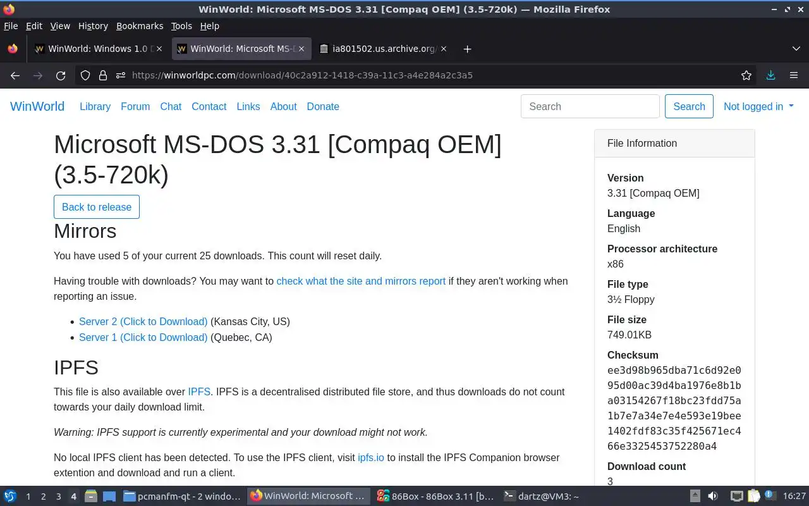This screenshot has height=506, width=809.
Task: Open the Tools menu
Action: pyautogui.click(x=181, y=26)
